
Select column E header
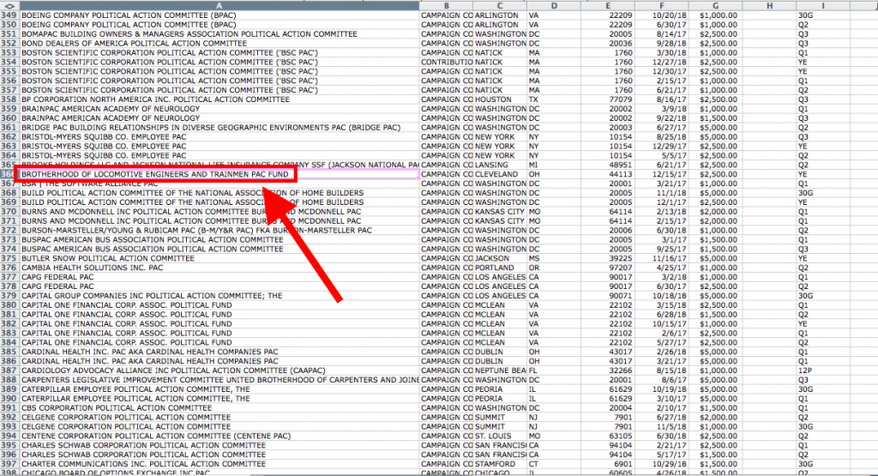(608, 6)
